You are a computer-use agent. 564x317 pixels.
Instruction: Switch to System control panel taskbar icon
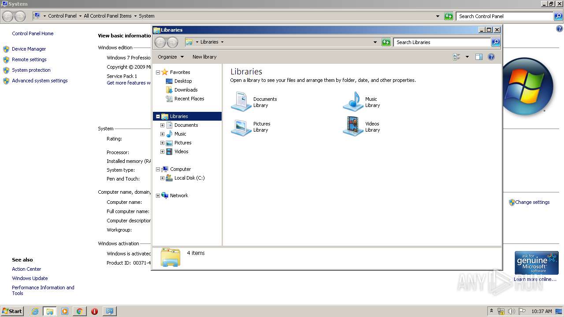(x=109, y=311)
